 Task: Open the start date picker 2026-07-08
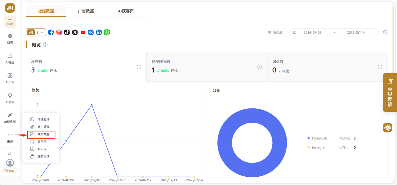tap(312, 32)
